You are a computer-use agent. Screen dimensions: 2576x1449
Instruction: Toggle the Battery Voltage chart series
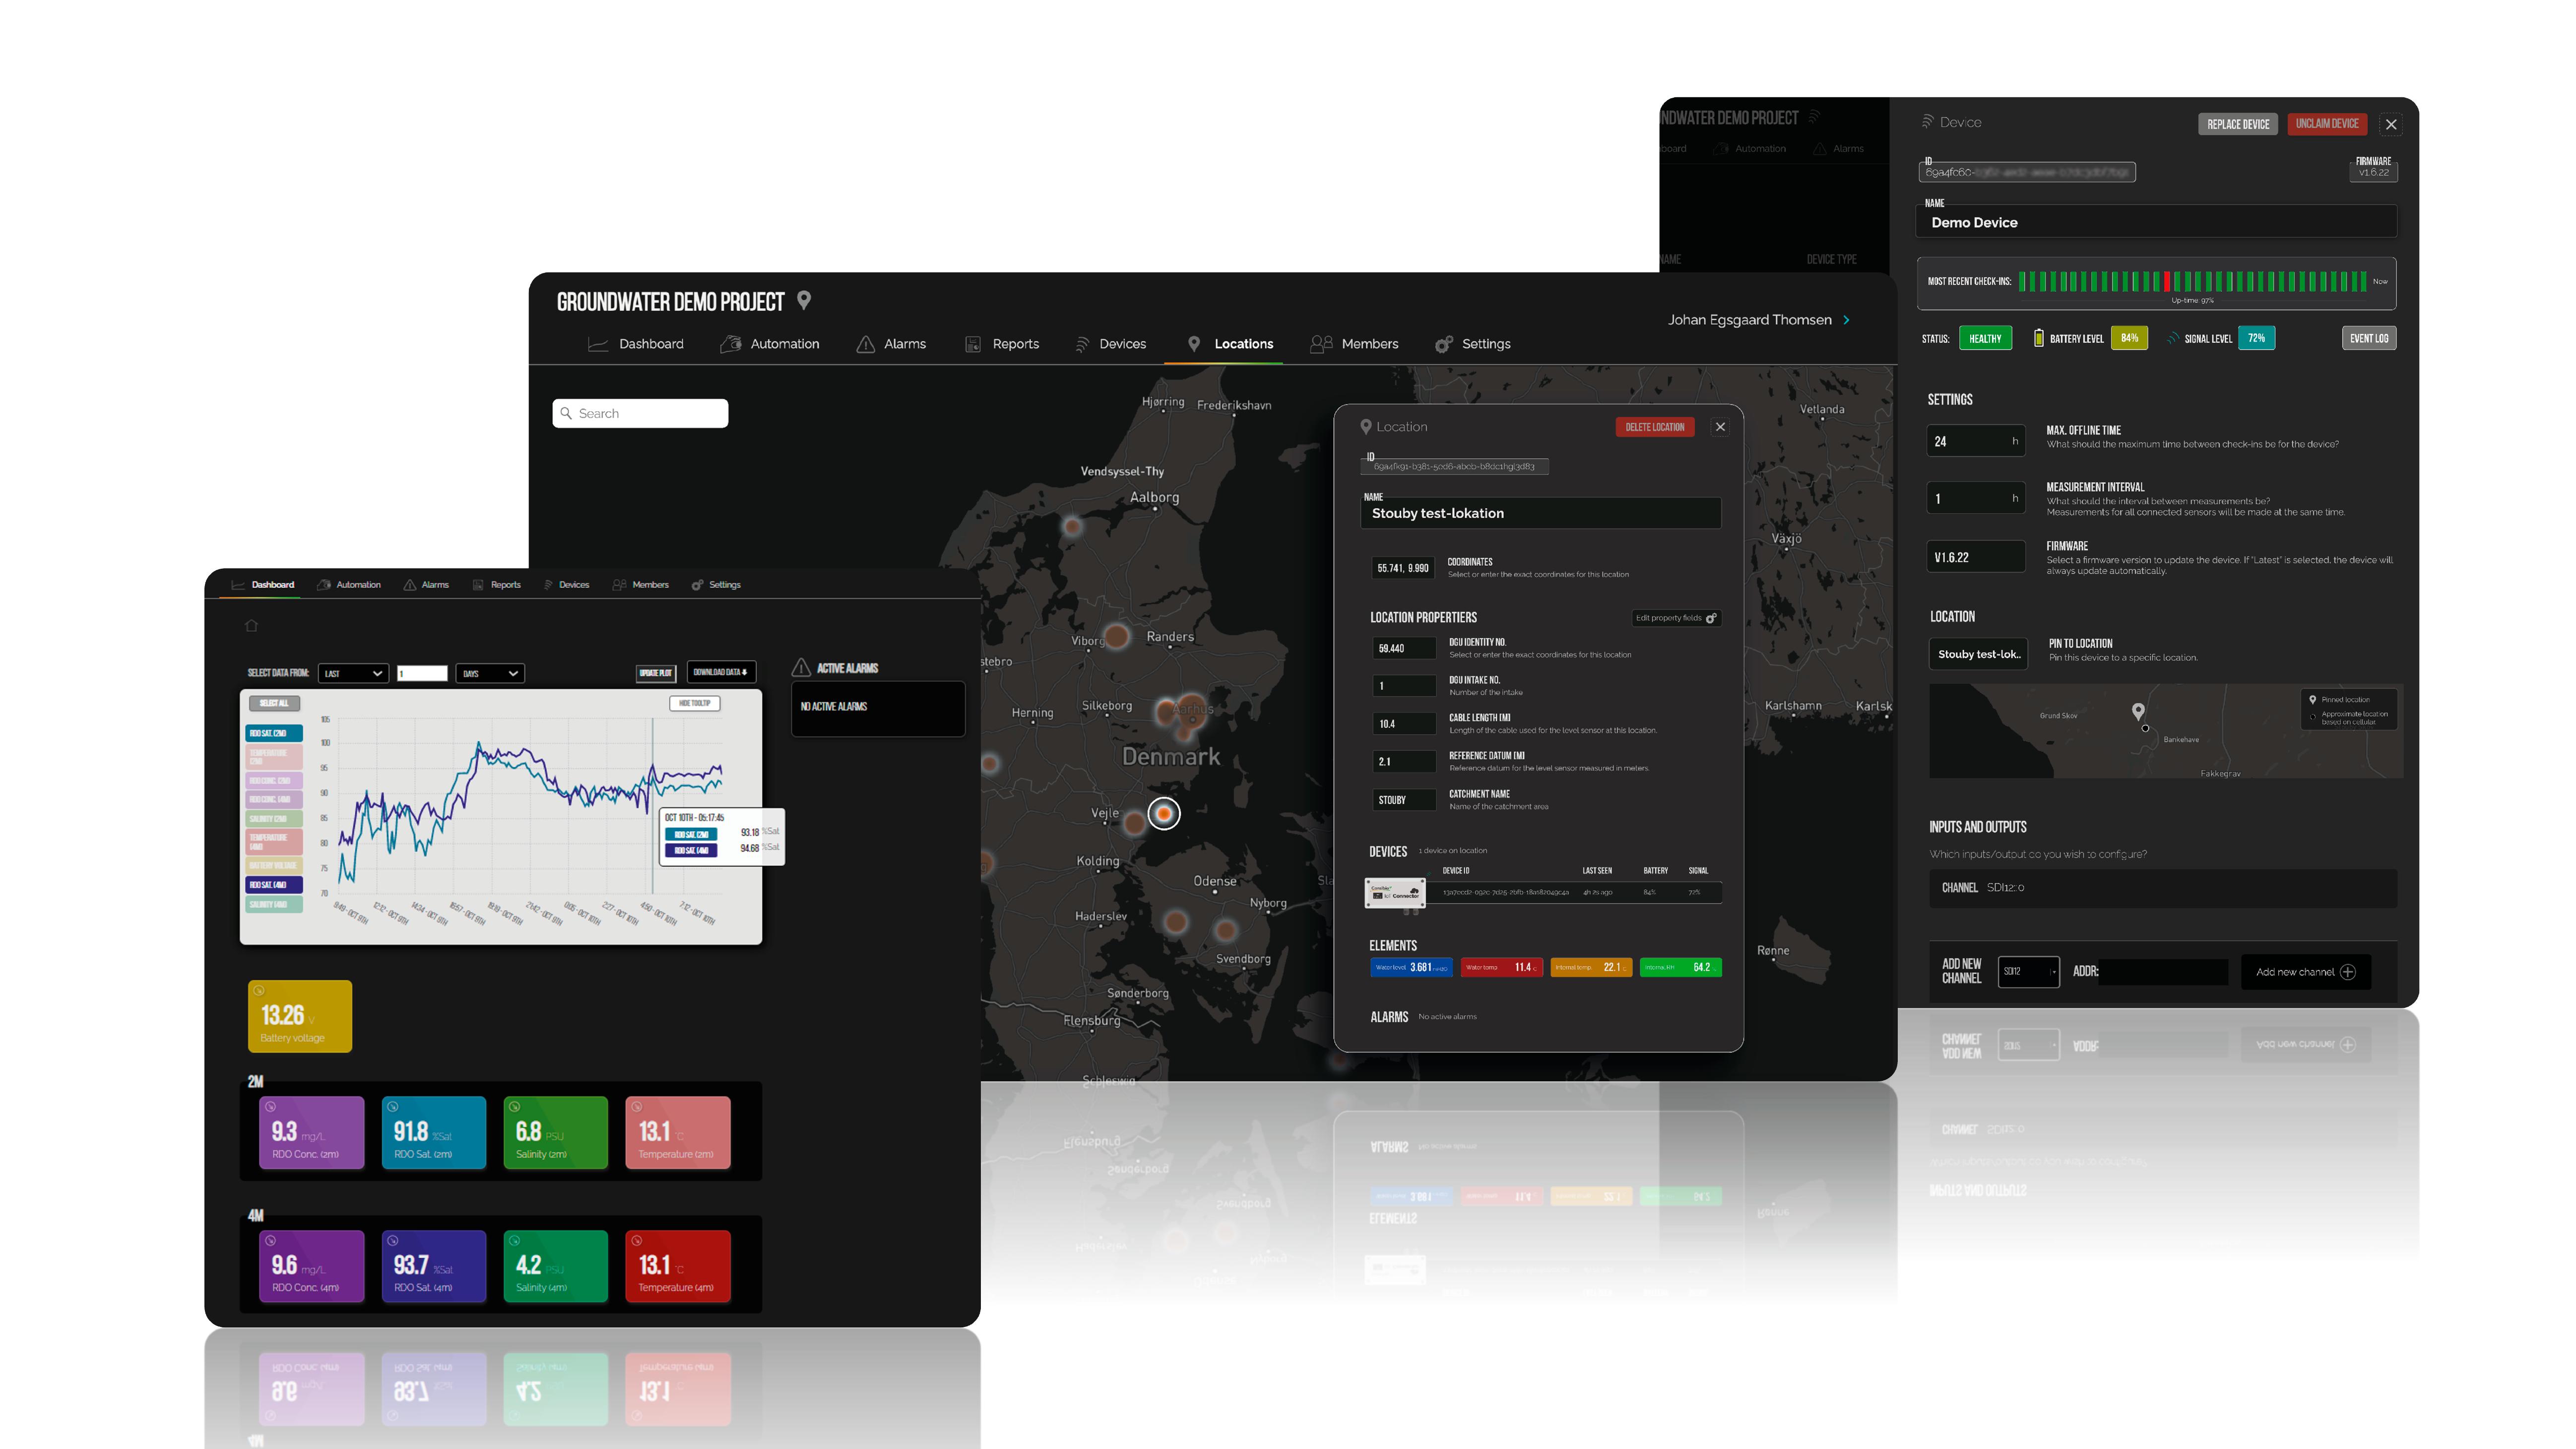click(x=274, y=866)
